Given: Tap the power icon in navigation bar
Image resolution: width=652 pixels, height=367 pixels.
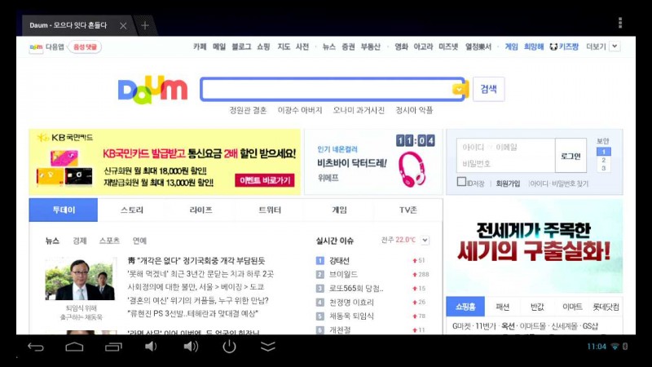Looking at the screenshot, I should [229, 346].
